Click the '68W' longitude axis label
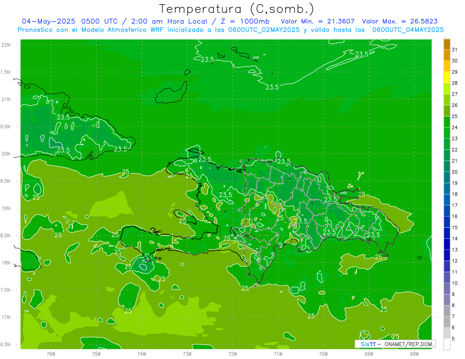Image resolution: width=465 pixels, height=359 pixels. (414, 354)
